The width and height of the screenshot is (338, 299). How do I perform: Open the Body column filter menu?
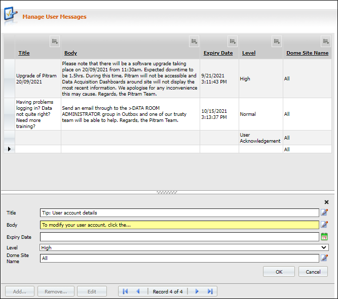pos(194,41)
